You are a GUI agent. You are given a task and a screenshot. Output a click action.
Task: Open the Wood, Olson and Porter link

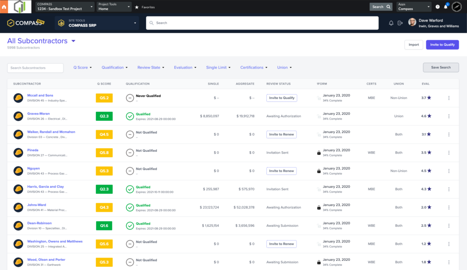click(x=46, y=260)
